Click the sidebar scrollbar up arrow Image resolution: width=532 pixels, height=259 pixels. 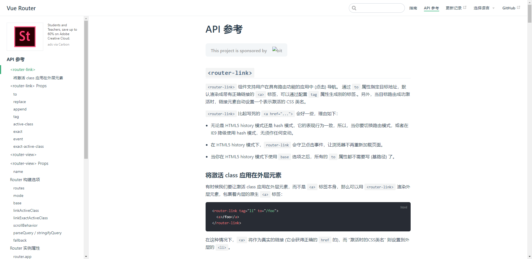point(86,18)
